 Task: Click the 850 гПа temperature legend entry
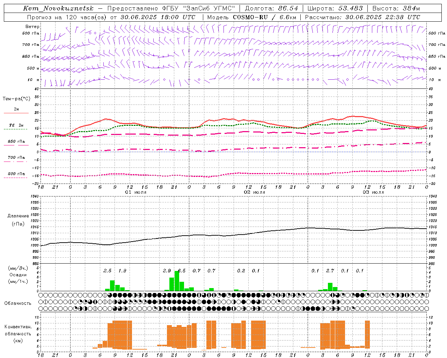(x=16, y=142)
